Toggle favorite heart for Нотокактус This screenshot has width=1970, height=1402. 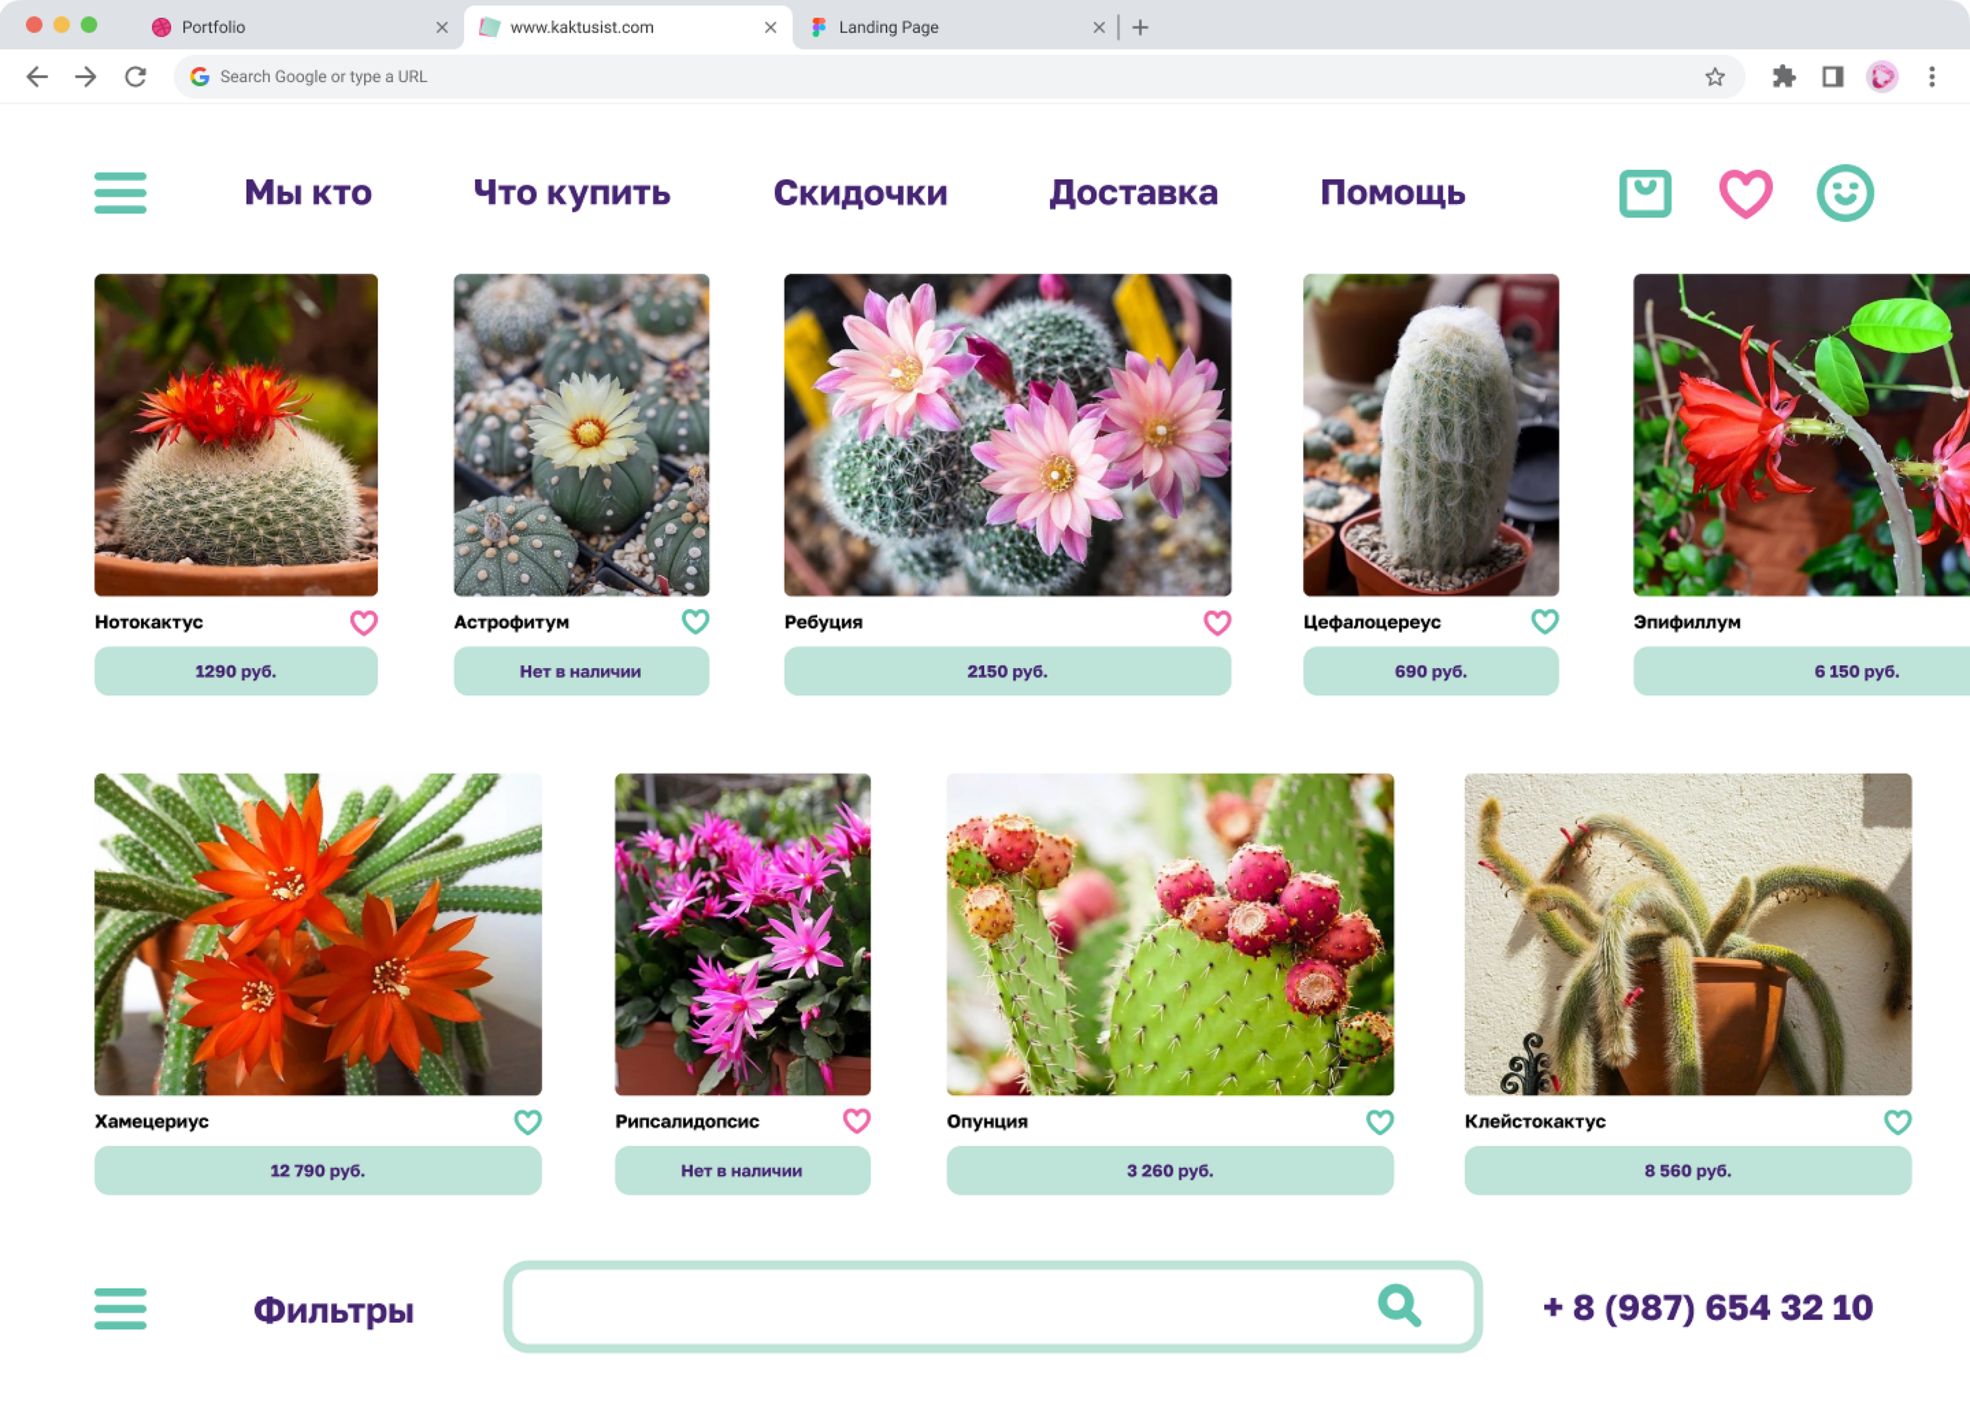(x=363, y=622)
